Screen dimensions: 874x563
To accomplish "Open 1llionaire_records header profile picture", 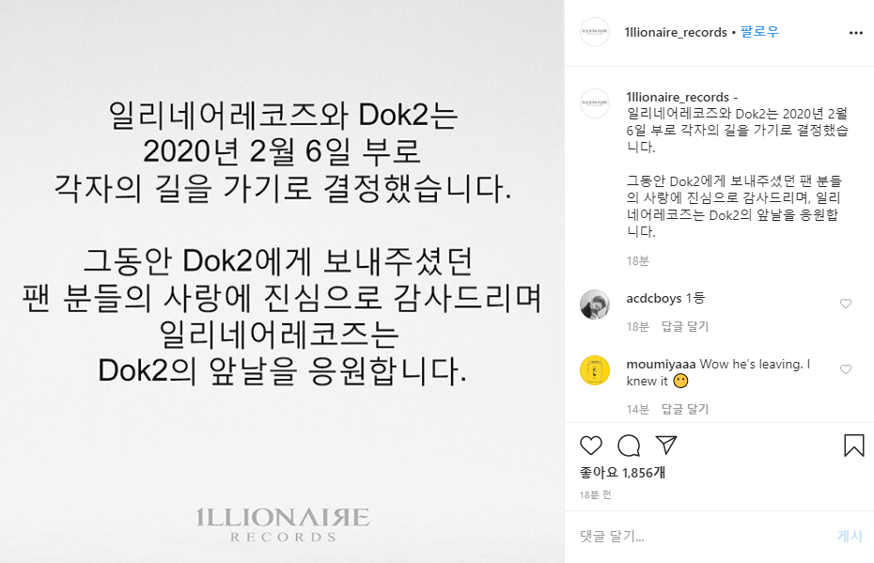I will tap(595, 32).
